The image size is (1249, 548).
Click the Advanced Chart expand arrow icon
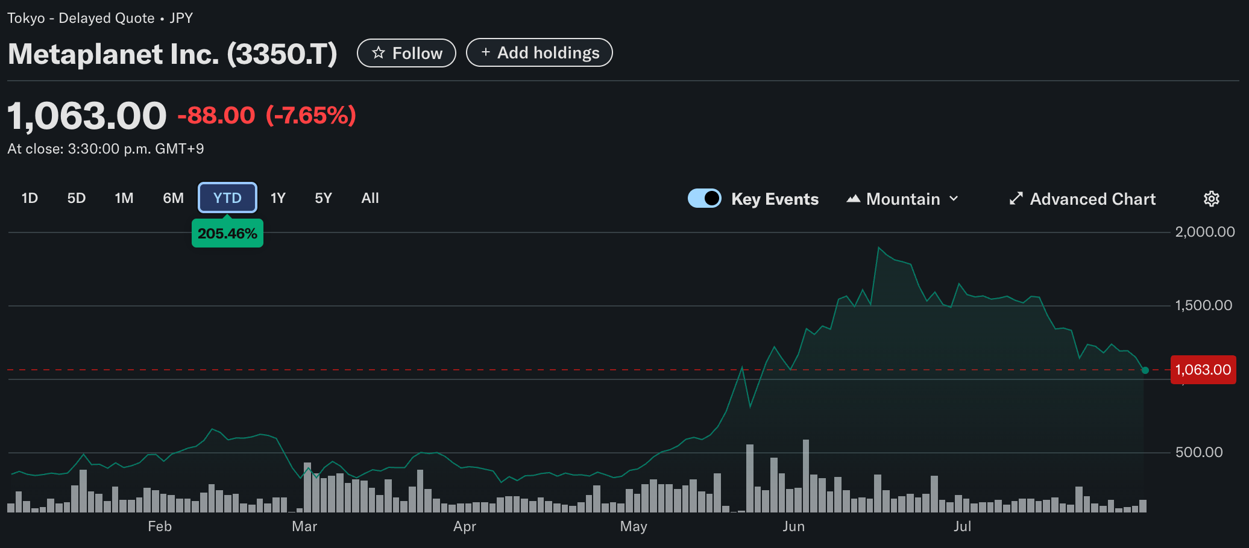coord(1016,199)
